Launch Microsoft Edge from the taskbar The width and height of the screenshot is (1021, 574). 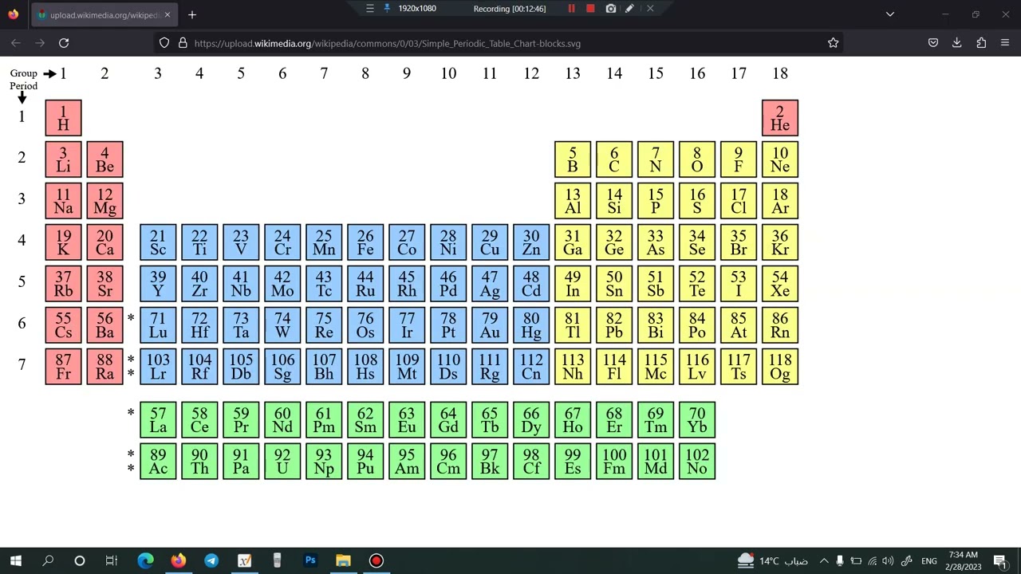(x=145, y=560)
